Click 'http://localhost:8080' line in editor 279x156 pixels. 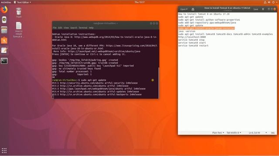point(192,37)
